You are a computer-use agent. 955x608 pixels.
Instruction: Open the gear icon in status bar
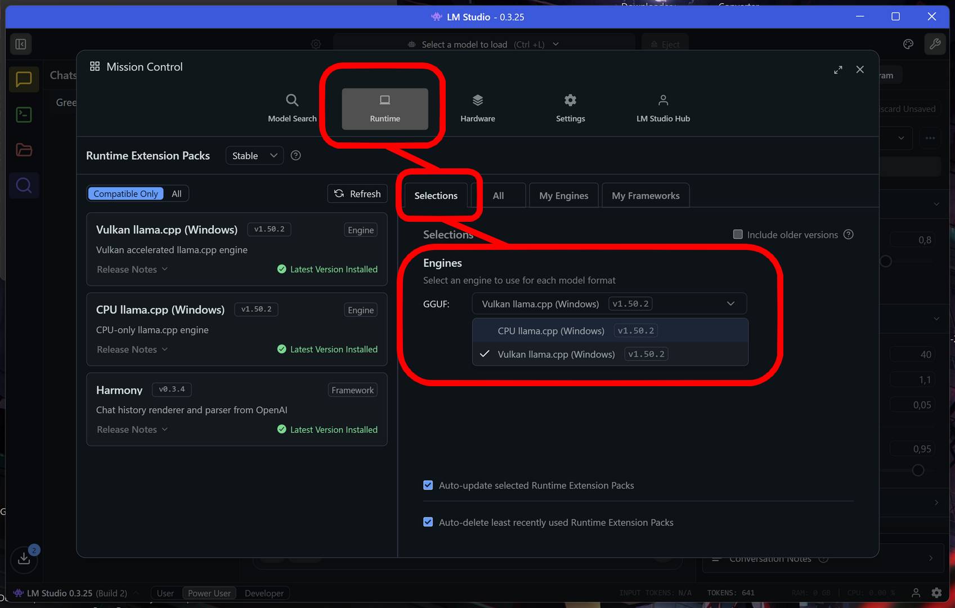click(936, 592)
